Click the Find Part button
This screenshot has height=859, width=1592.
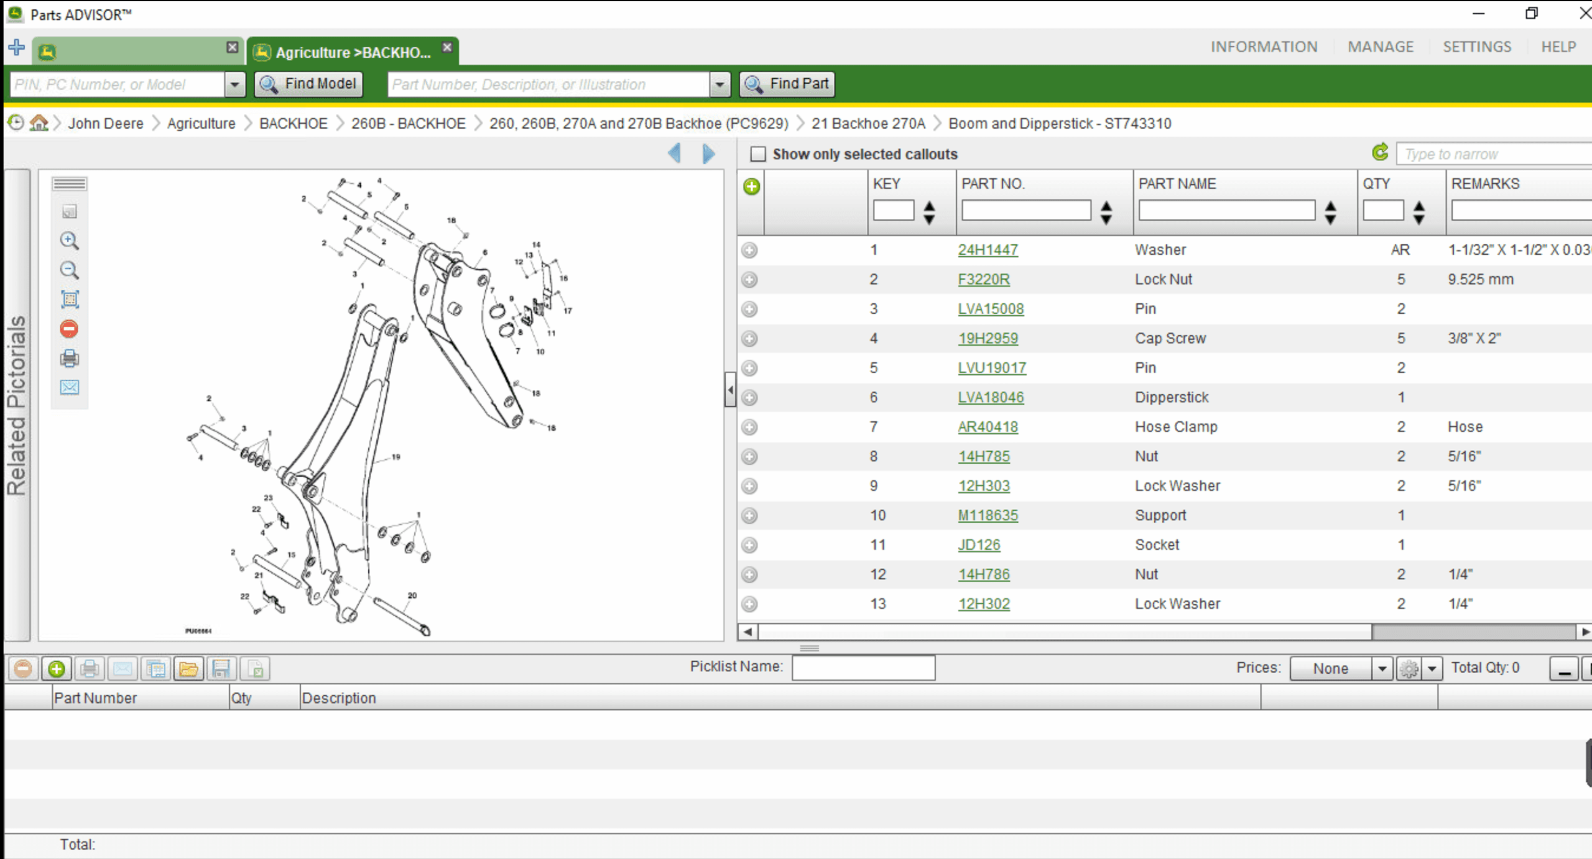point(787,84)
